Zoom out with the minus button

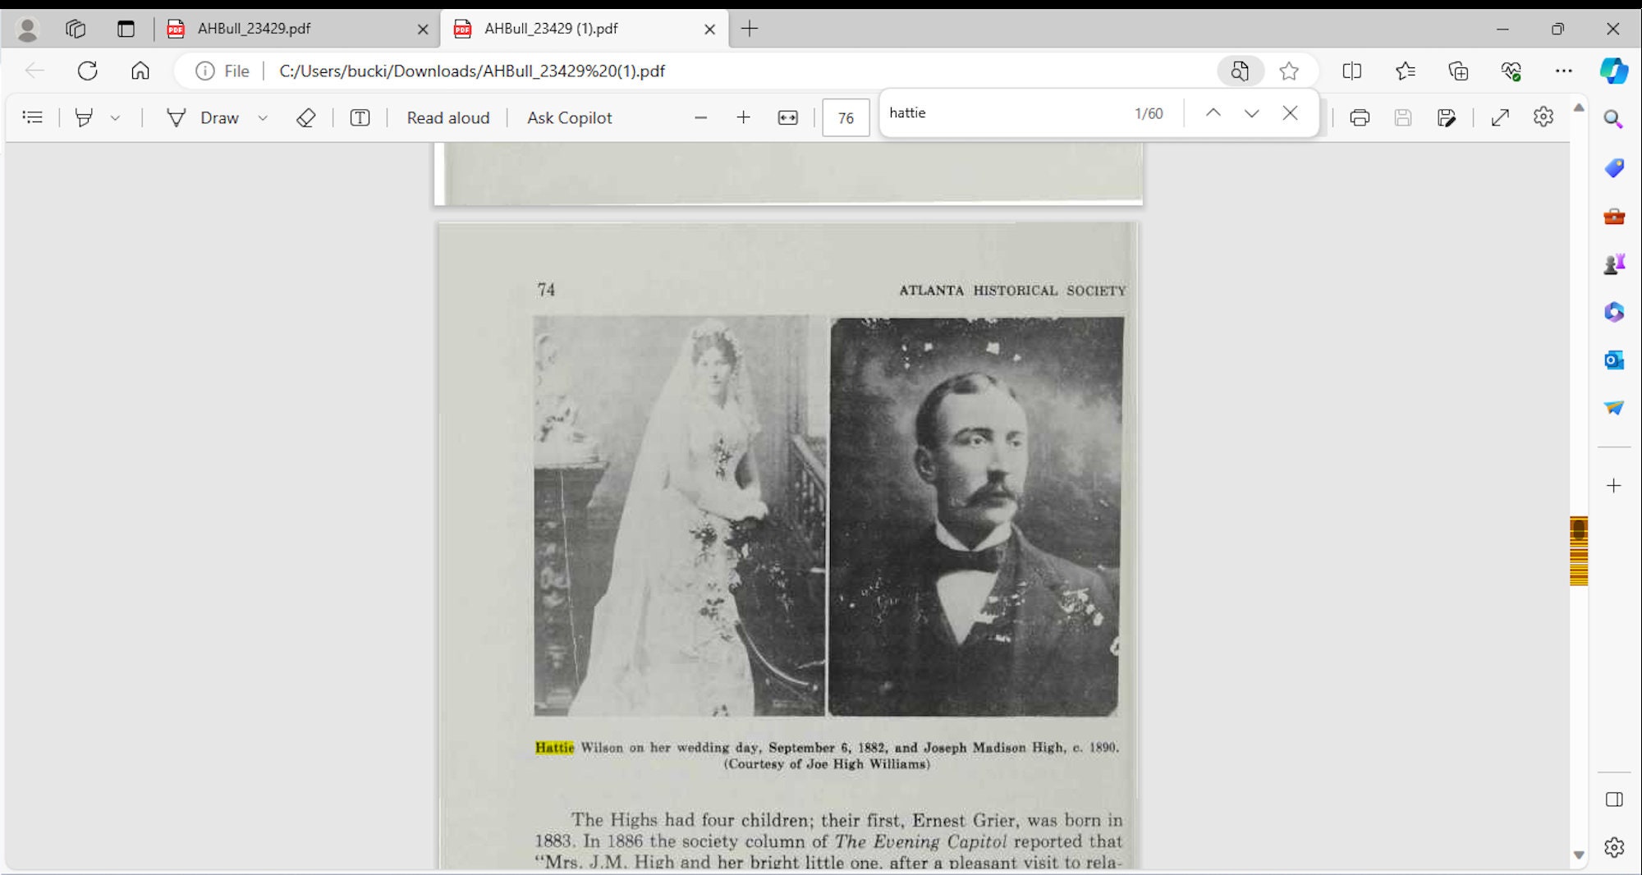pos(700,117)
